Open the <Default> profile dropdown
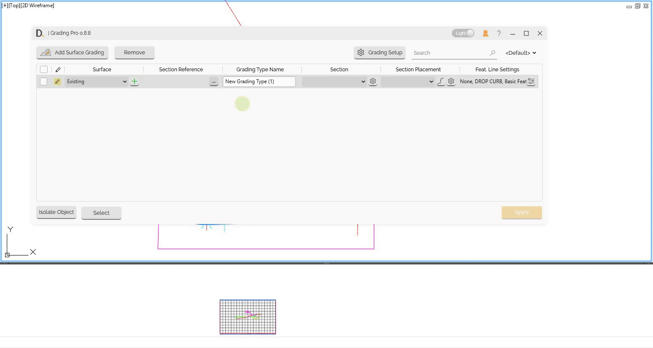Image resolution: width=653 pixels, height=348 pixels. pyautogui.click(x=520, y=53)
